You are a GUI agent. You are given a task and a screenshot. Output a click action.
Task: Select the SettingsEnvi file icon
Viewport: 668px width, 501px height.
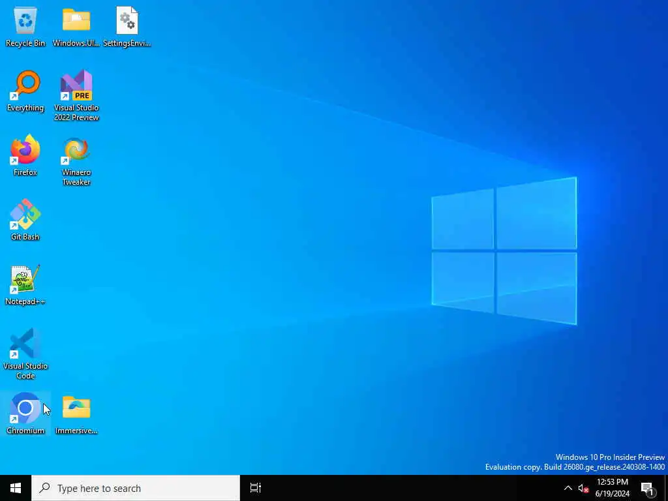point(127,27)
